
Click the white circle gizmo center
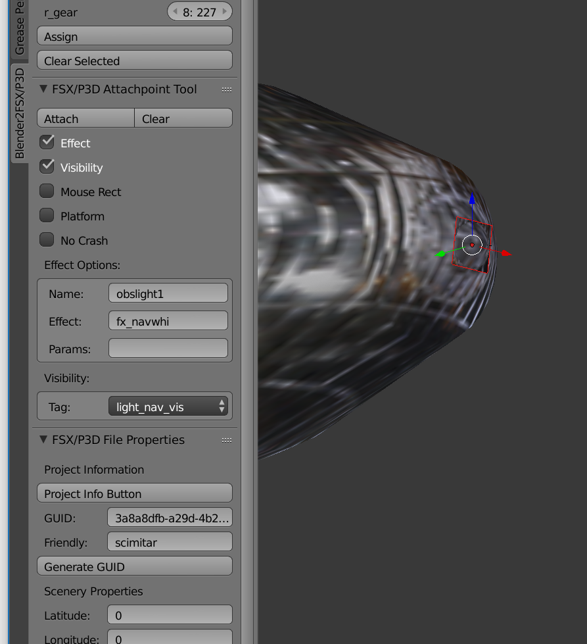tap(472, 245)
